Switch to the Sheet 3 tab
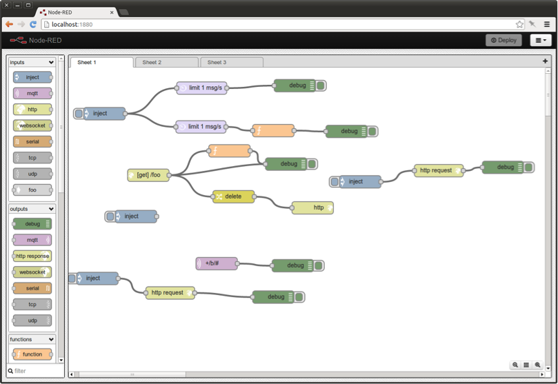This screenshot has width=558, height=384. click(231, 62)
